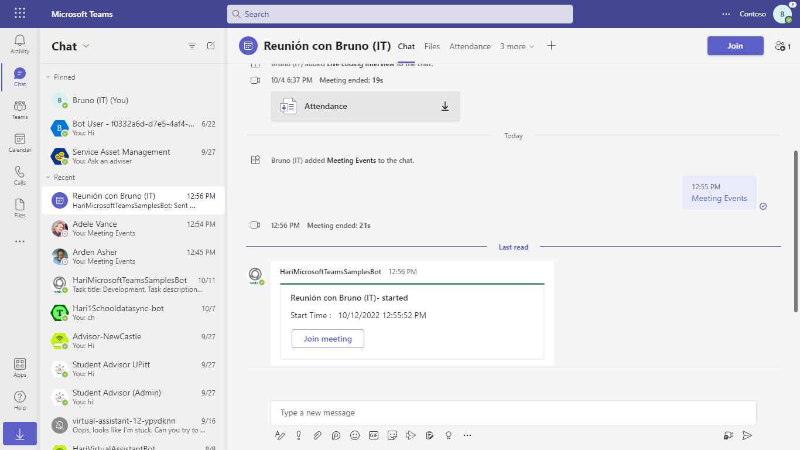Viewport: 800px width, 450px height.
Task: Add a tab with the plus icon
Action: (551, 46)
